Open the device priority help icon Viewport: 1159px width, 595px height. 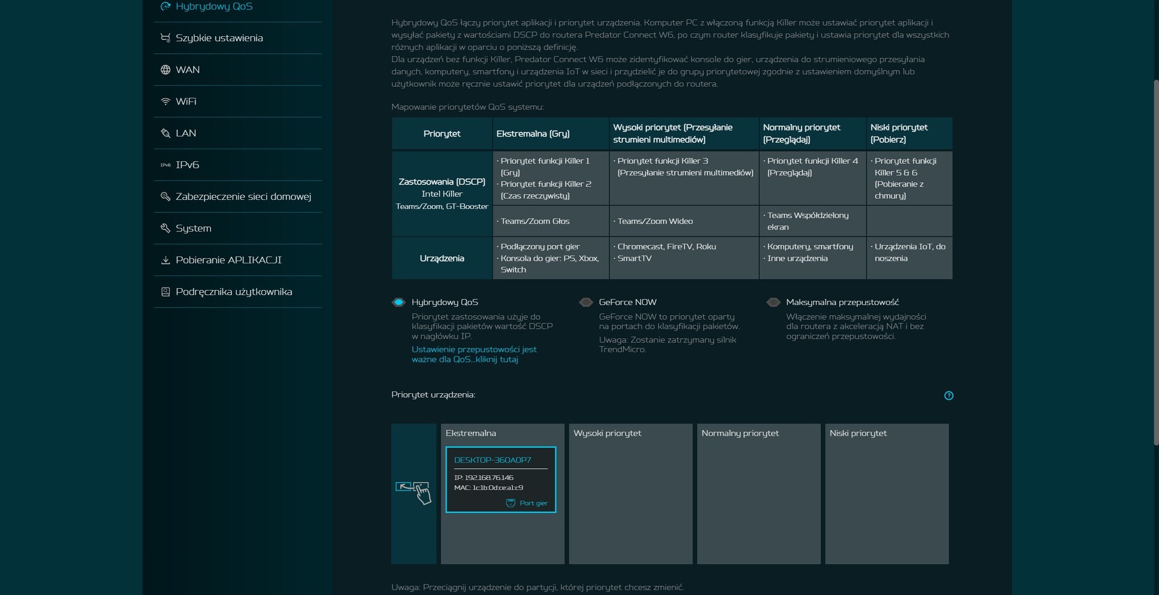(948, 396)
